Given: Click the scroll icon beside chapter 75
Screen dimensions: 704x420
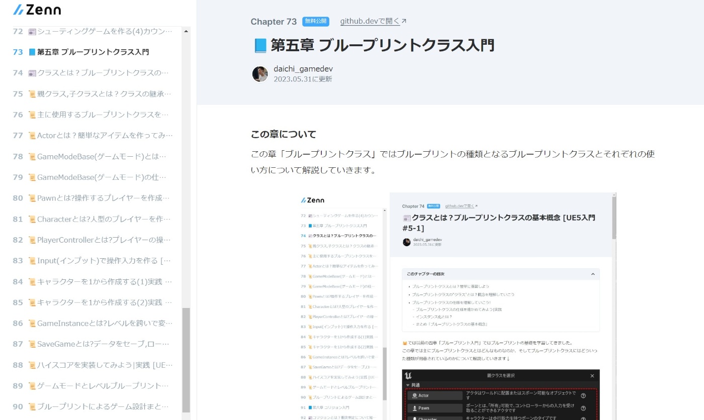Looking at the screenshot, I should [x=32, y=93].
